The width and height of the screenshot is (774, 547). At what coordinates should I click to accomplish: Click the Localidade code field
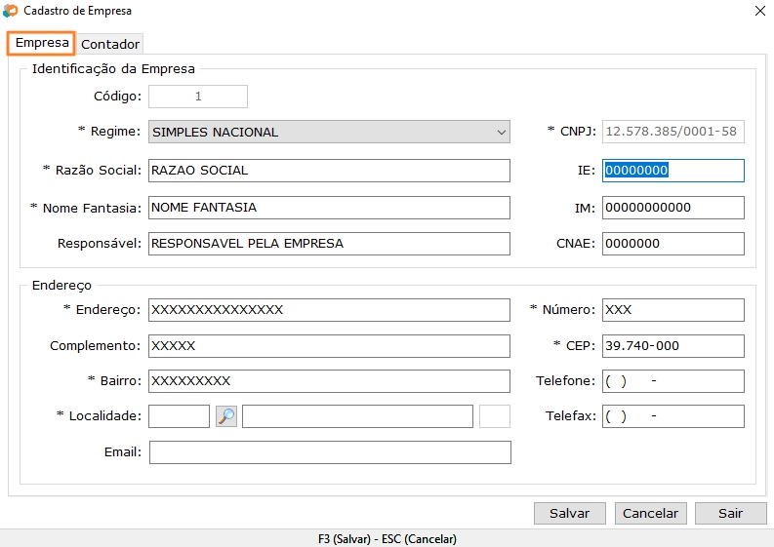179,416
